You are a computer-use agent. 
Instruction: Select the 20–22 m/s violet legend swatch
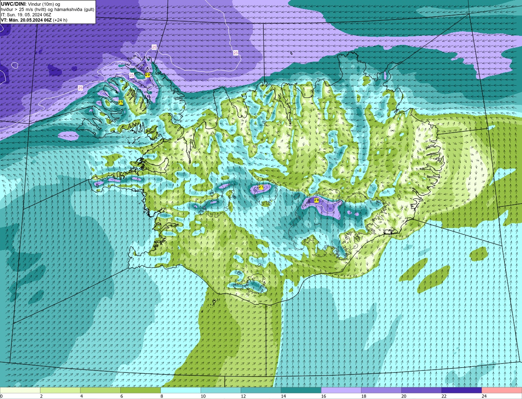[422, 390]
